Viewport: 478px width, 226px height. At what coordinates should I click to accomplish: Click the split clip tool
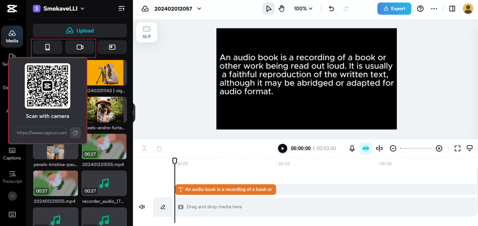coord(144,148)
